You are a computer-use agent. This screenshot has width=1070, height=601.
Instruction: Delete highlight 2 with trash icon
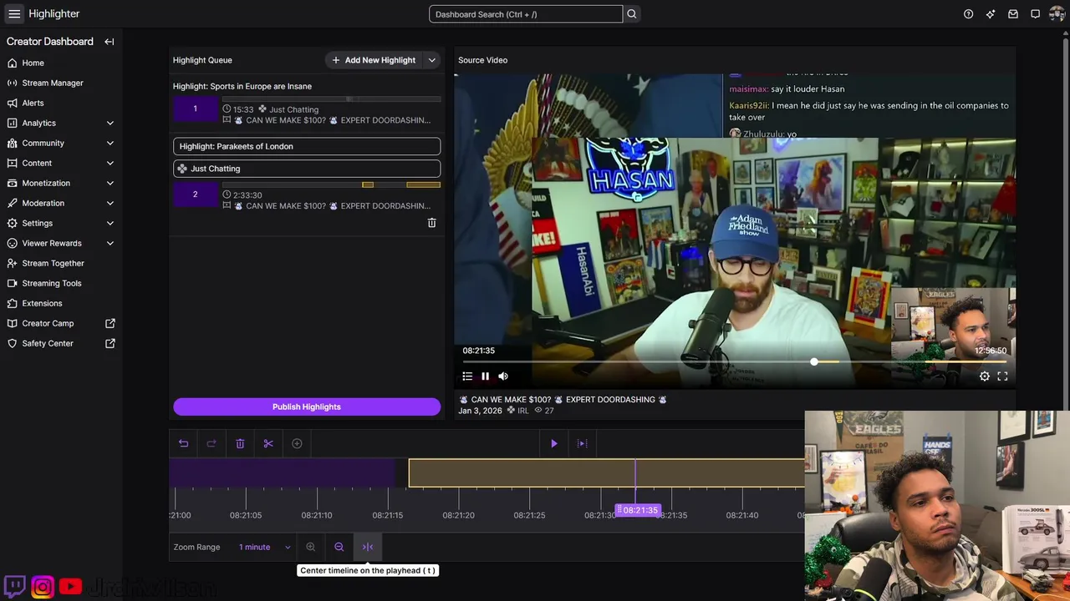432,223
